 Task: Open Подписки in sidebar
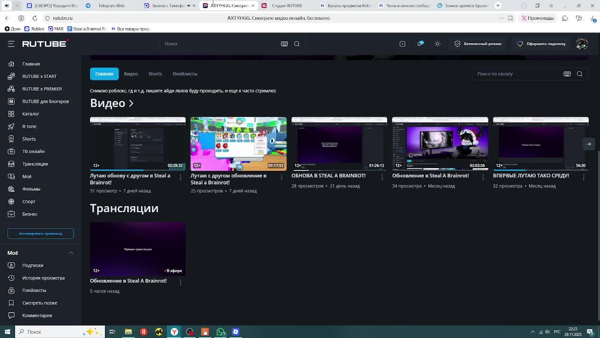pos(33,265)
